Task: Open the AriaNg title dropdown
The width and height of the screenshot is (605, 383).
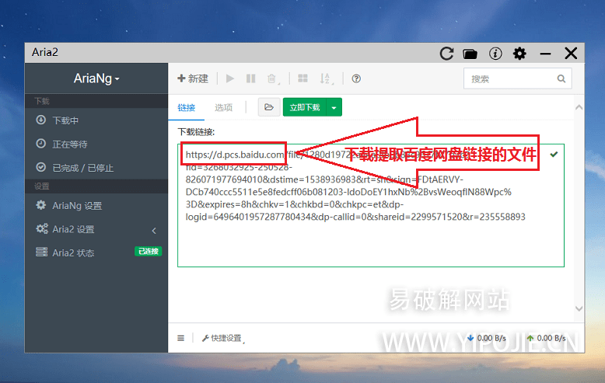Action: point(96,78)
